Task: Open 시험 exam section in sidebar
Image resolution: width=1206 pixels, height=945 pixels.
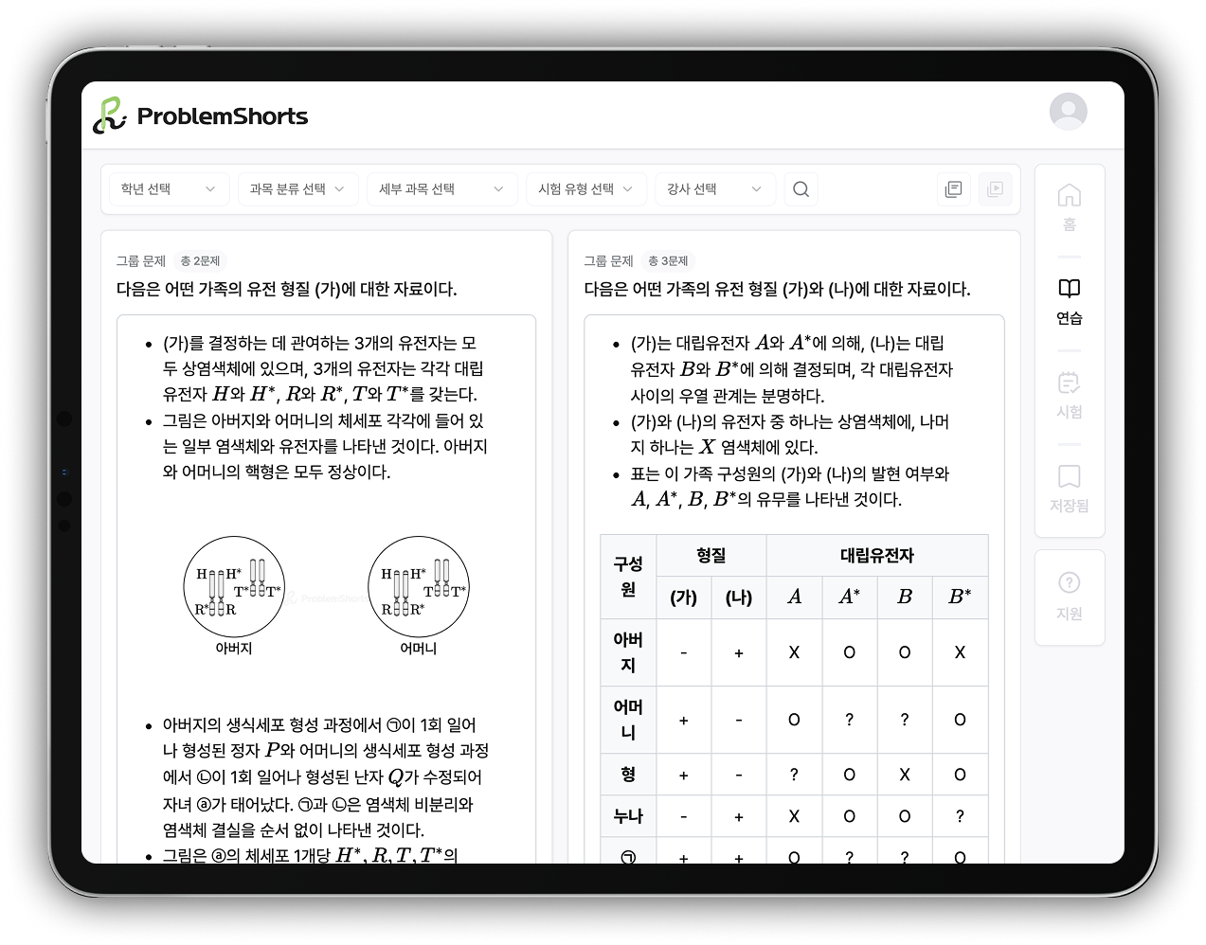Action: [1069, 394]
